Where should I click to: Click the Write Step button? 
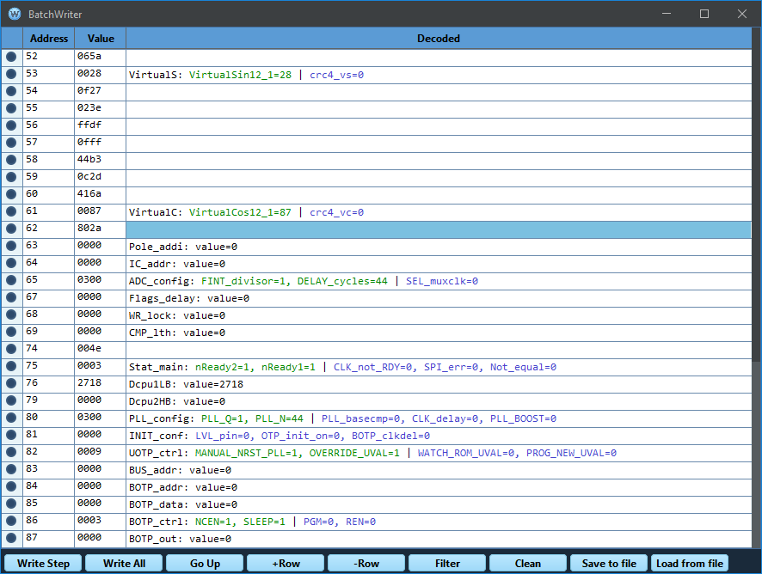point(43,564)
